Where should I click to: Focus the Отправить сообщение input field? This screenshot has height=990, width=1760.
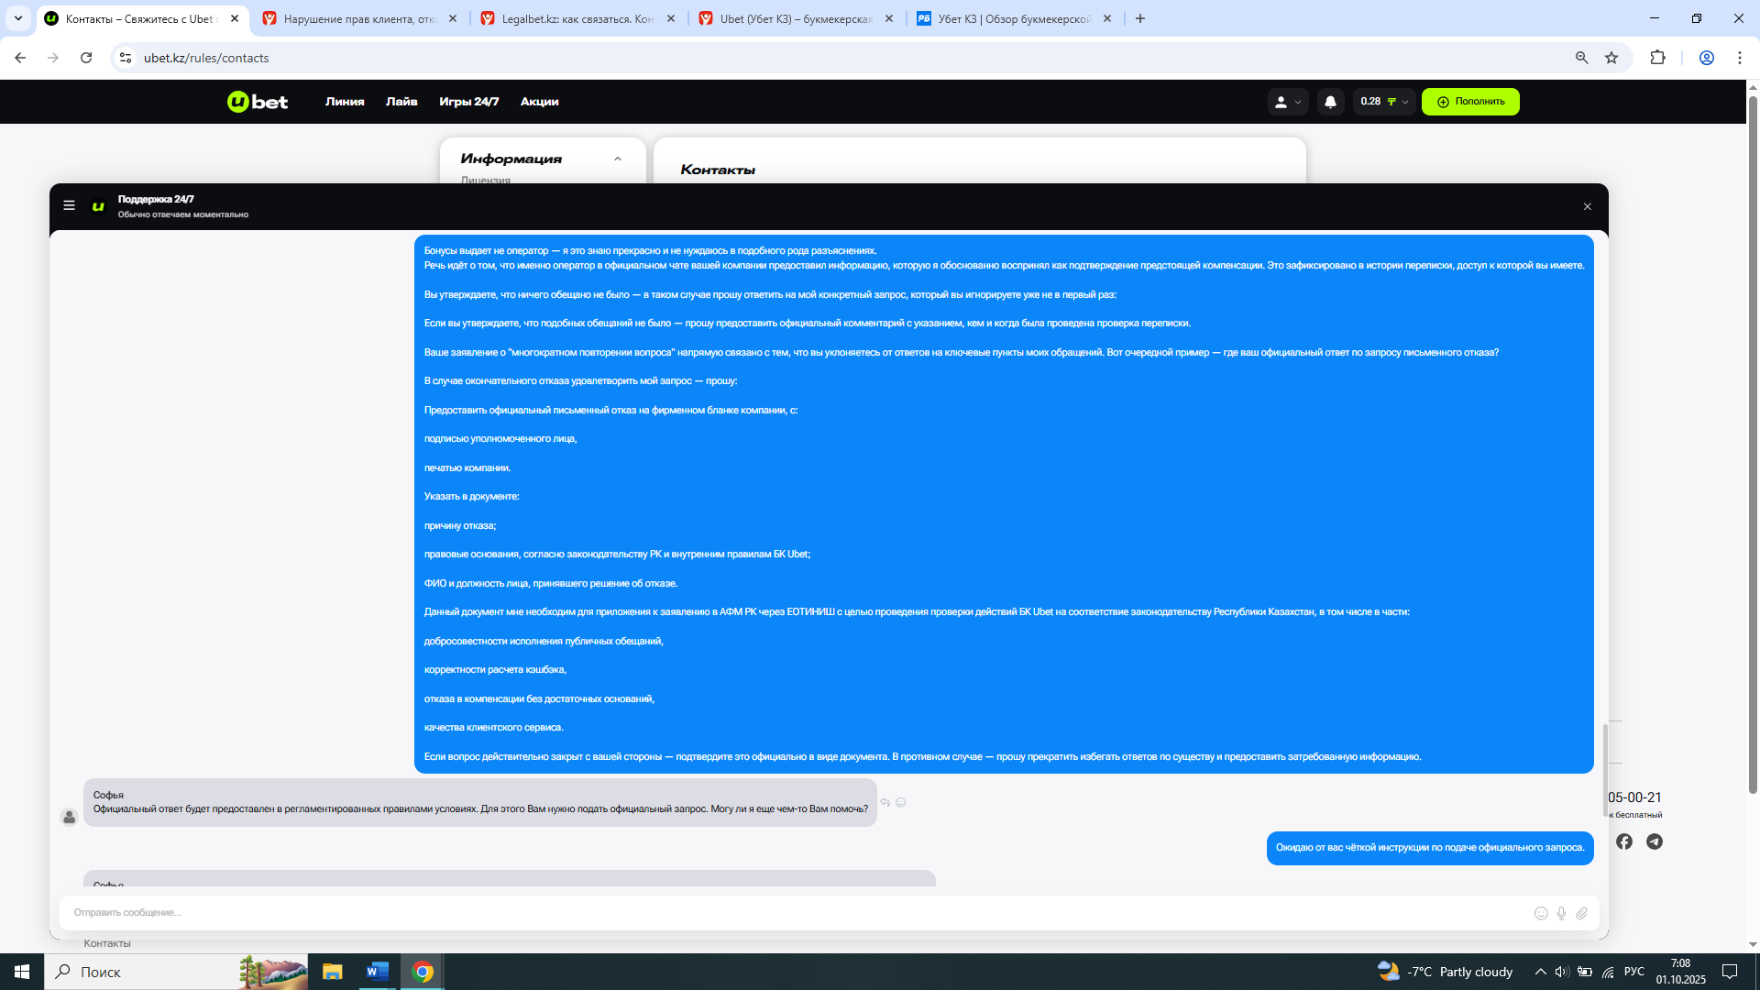tap(788, 913)
